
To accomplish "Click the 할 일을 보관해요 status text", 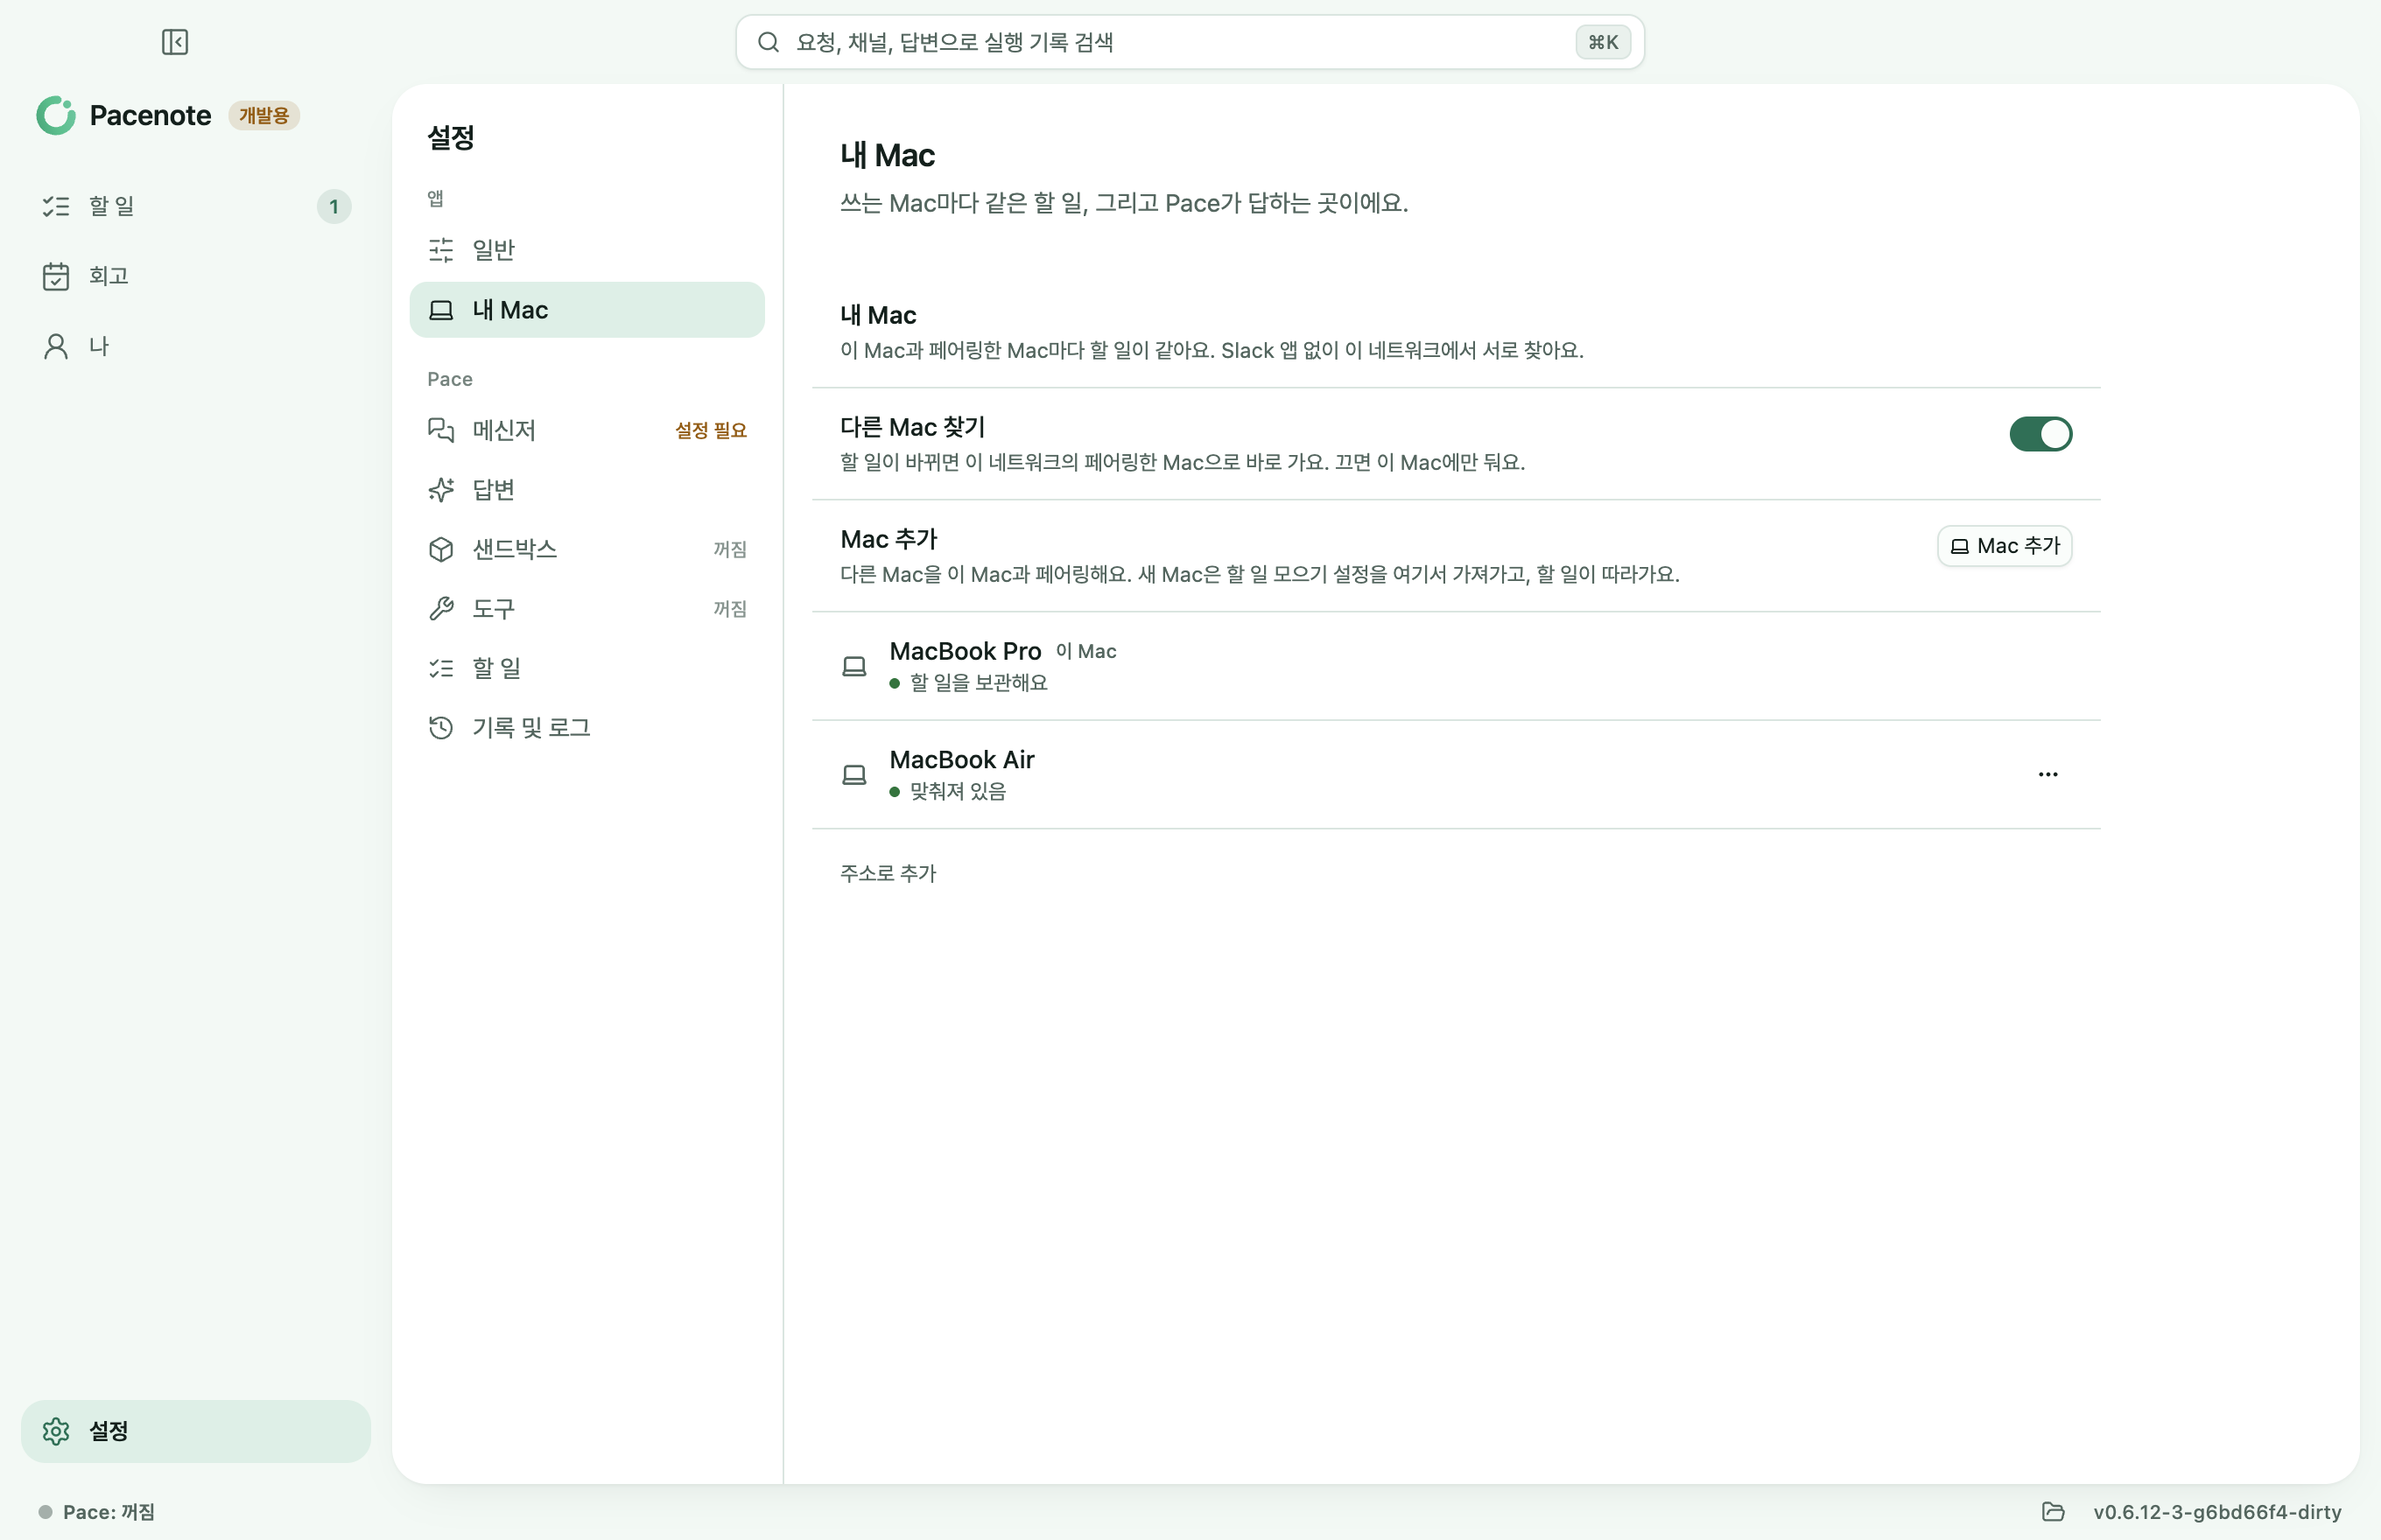I will tap(980, 682).
